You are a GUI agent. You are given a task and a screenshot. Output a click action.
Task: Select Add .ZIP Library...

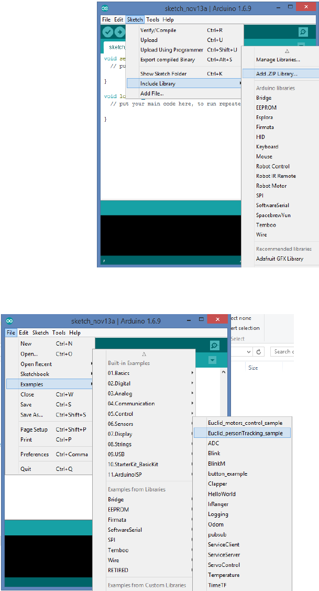[x=280, y=74]
